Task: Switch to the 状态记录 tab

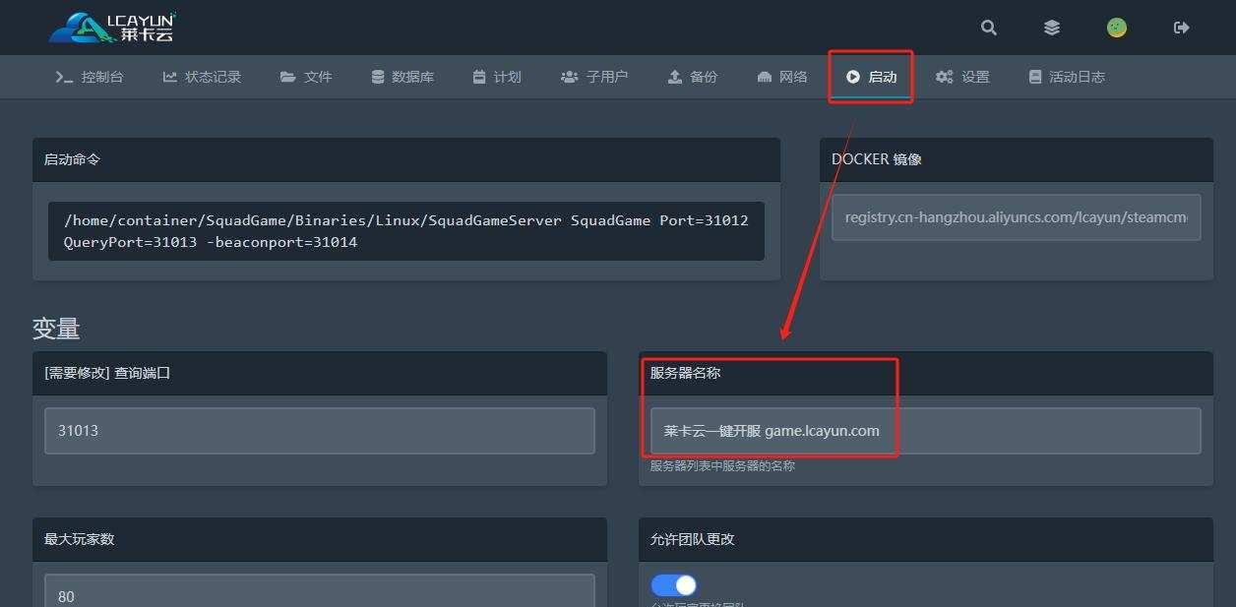Action: coord(202,77)
